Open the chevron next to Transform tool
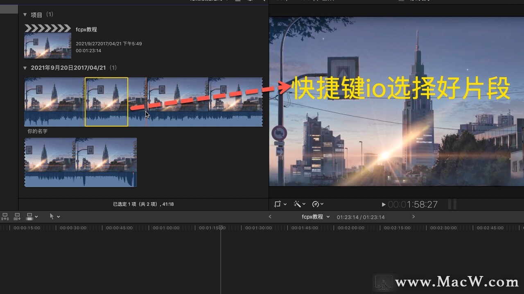This screenshot has width=524, height=294. [x=285, y=204]
